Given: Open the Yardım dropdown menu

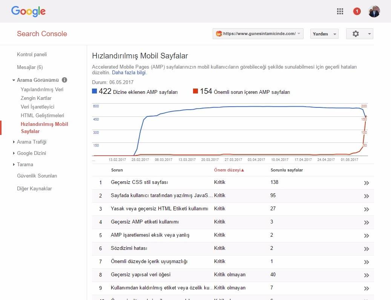Looking at the screenshot, I should pyautogui.click(x=324, y=34).
